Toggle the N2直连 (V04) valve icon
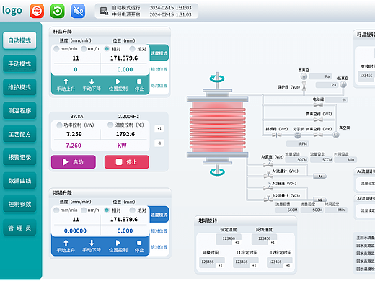375x281 pixels. tap(268, 186)
